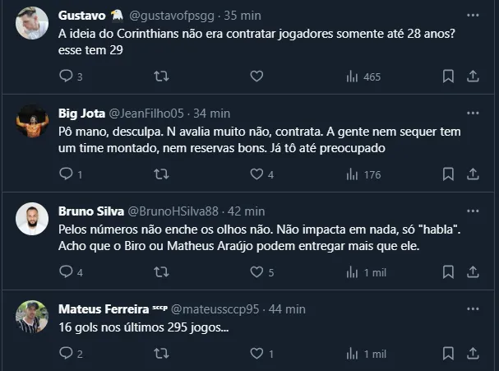The width and height of the screenshot is (499, 371).
Task: Bookmark Big Jota's tweet
Action: (x=448, y=174)
